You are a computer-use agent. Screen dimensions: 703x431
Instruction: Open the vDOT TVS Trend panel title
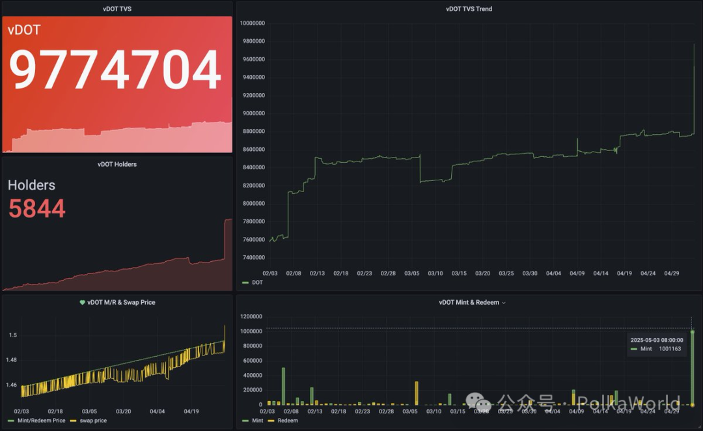pyautogui.click(x=469, y=9)
